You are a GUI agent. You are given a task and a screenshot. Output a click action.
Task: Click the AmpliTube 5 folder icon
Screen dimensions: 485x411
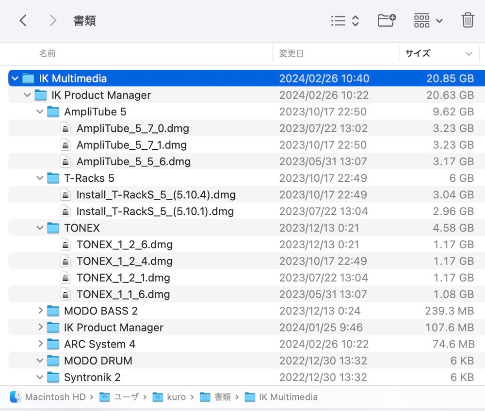[x=53, y=112]
